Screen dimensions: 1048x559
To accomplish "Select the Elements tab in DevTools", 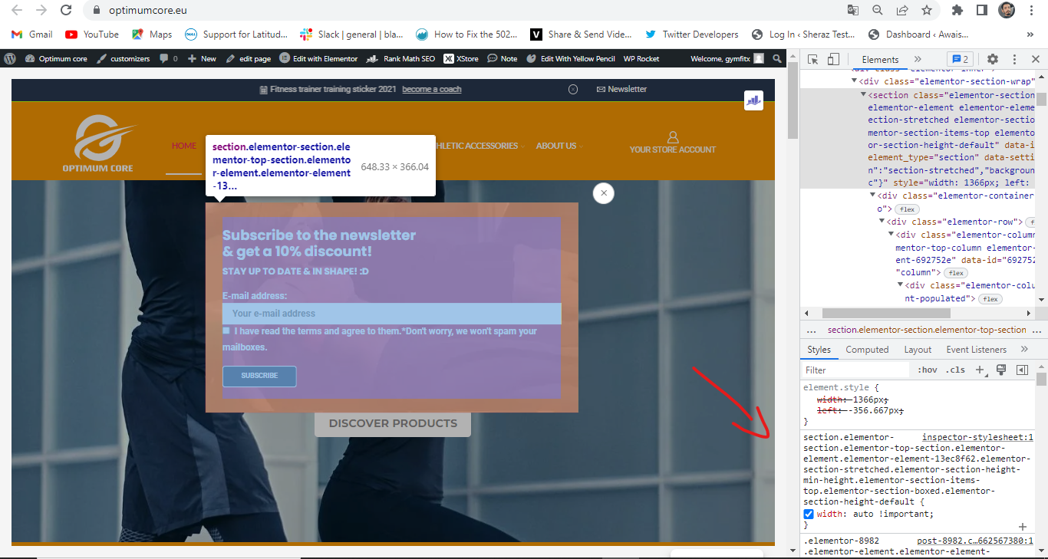I will point(880,59).
